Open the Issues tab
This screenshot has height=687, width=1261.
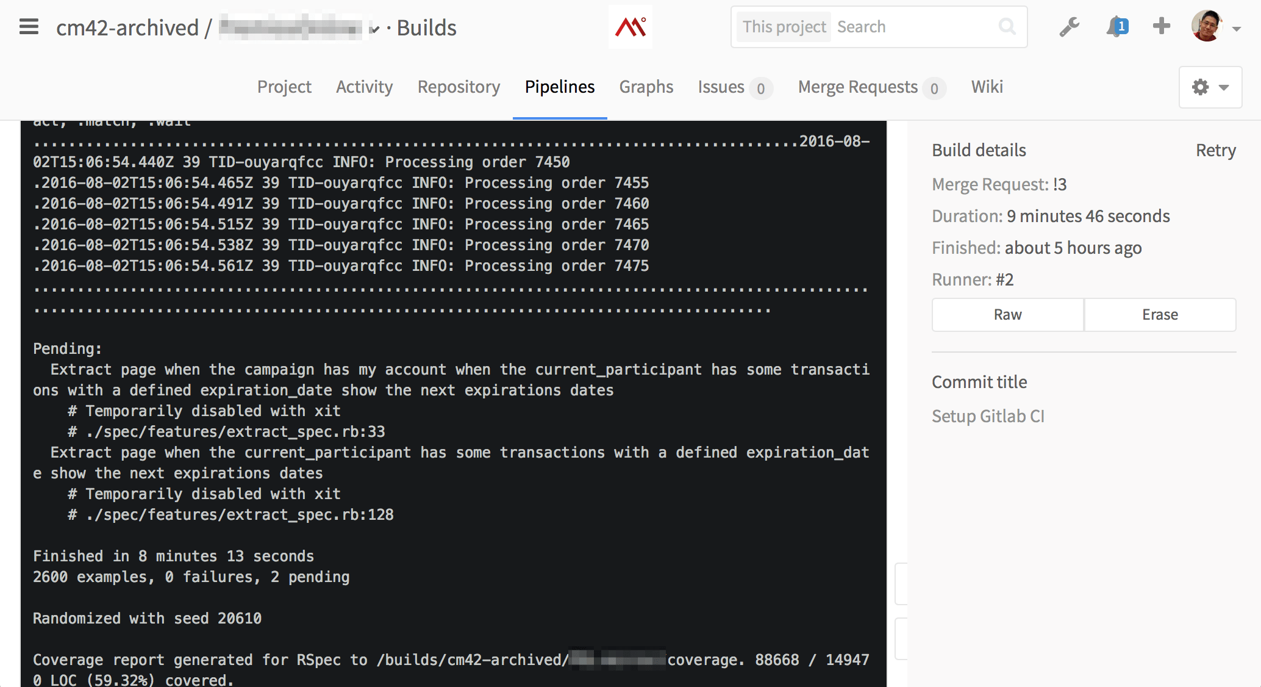[721, 87]
